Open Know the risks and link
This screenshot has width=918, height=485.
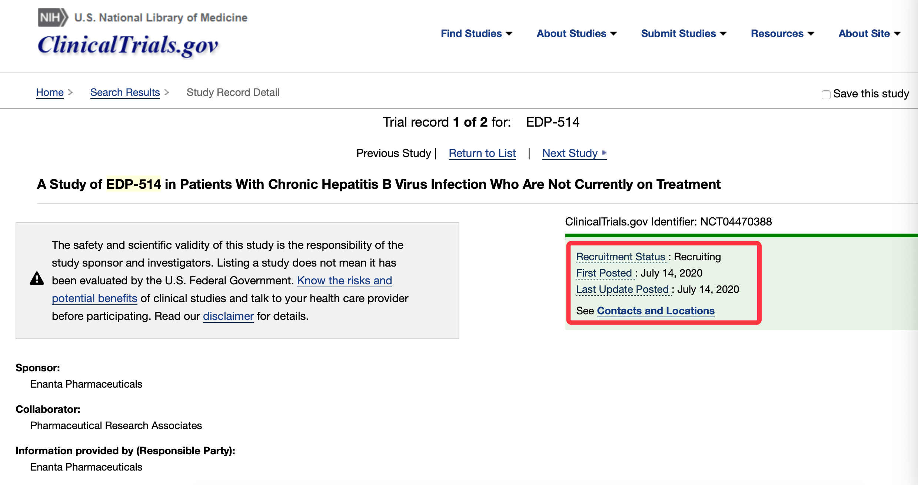pyautogui.click(x=344, y=280)
